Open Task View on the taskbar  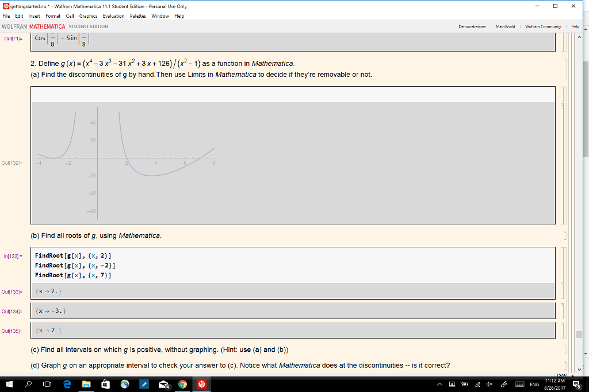tap(47, 384)
